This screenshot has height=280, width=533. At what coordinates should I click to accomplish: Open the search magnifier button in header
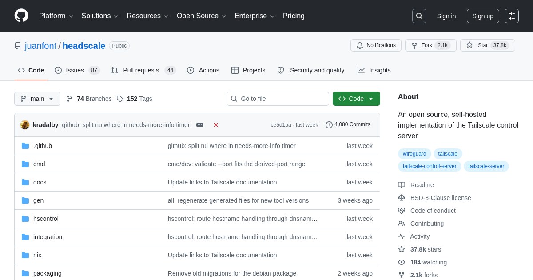[x=419, y=16]
